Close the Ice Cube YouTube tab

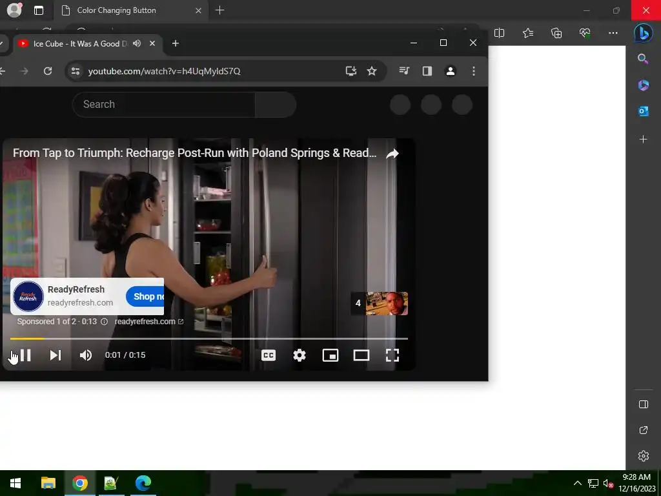click(x=152, y=43)
